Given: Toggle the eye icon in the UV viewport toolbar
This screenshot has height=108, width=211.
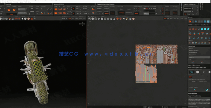Looking at the screenshot, I should (89, 19).
